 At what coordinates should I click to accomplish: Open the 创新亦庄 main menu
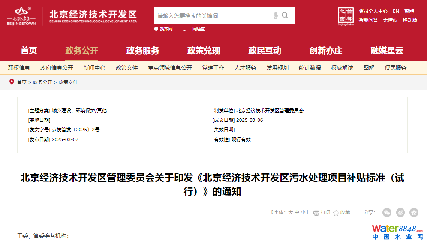(x=326, y=51)
